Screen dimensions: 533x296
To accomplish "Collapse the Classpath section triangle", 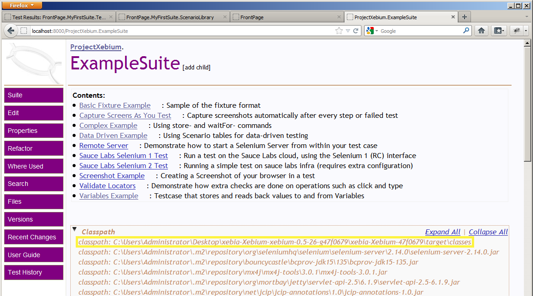I will 74,229.
